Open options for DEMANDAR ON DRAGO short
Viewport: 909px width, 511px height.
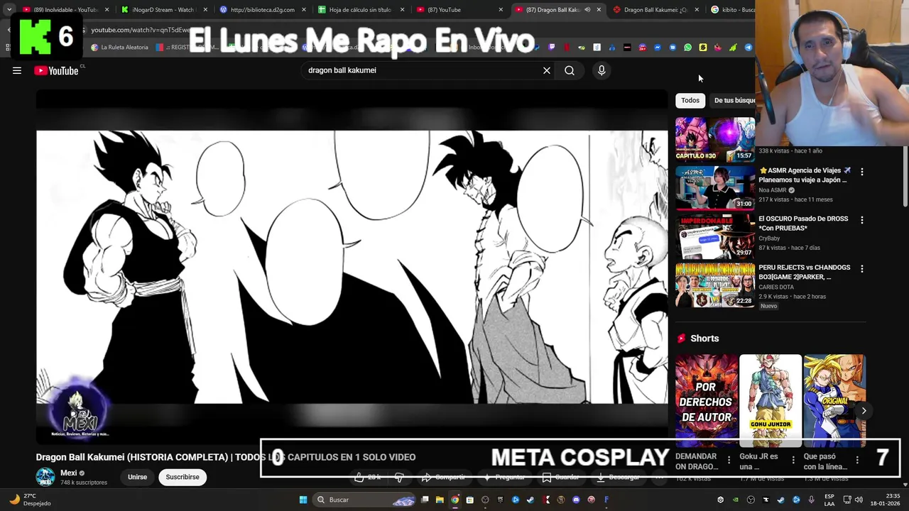(729, 460)
